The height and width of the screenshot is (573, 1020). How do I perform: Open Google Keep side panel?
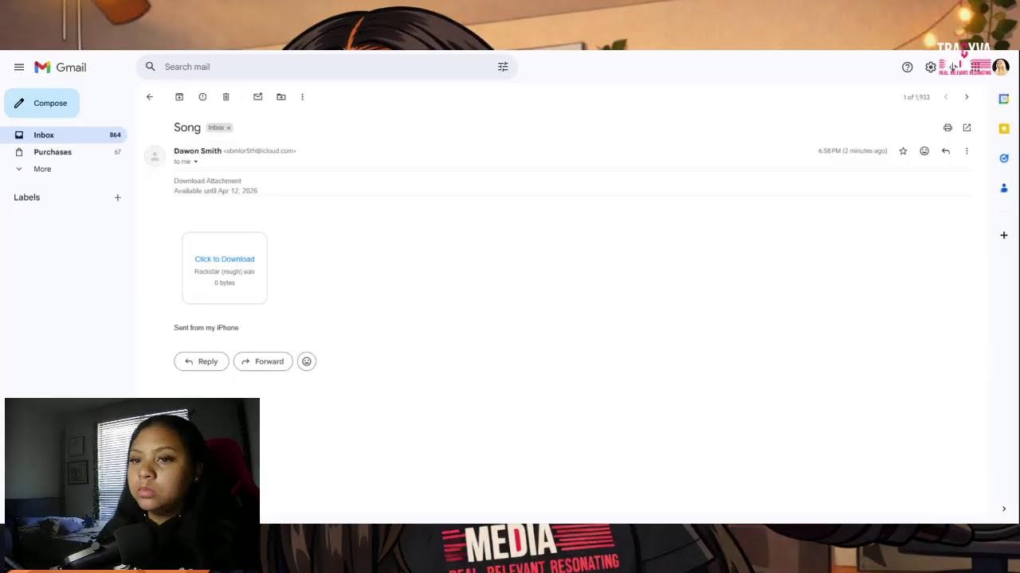(x=1004, y=128)
